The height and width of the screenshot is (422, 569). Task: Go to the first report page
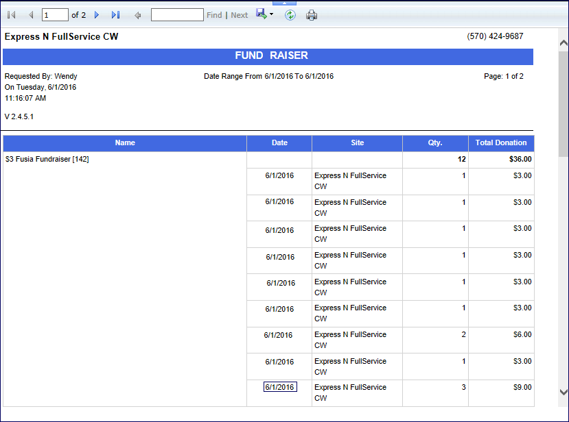12,15
